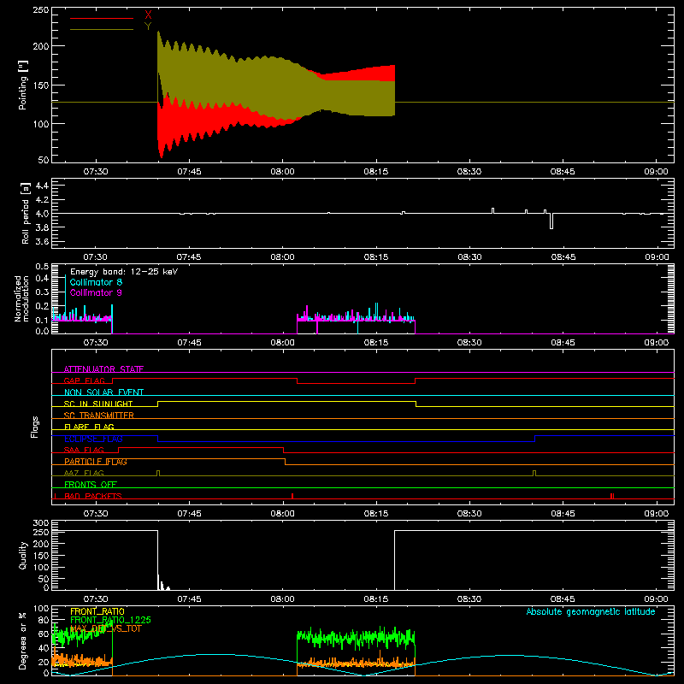
Task: Select the PARTICLE_FLAG label
Action: point(96,462)
